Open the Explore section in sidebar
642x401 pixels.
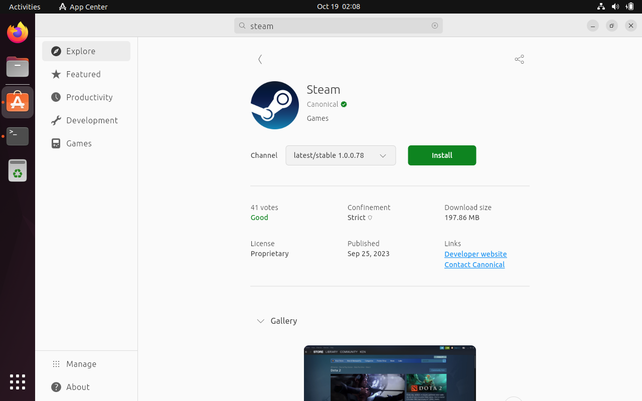point(86,51)
